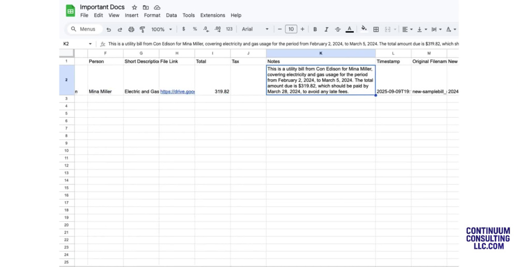Viewport: 518px width, 267px height.
Task: Open the Edit menu
Action: click(x=98, y=15)
